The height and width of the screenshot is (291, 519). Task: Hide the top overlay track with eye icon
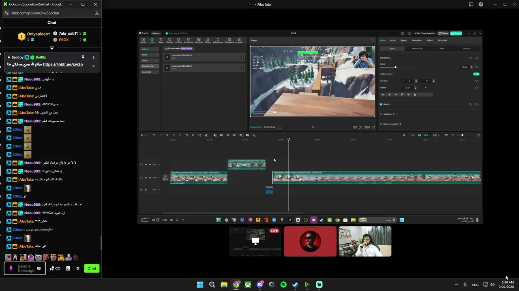point(150,164)
